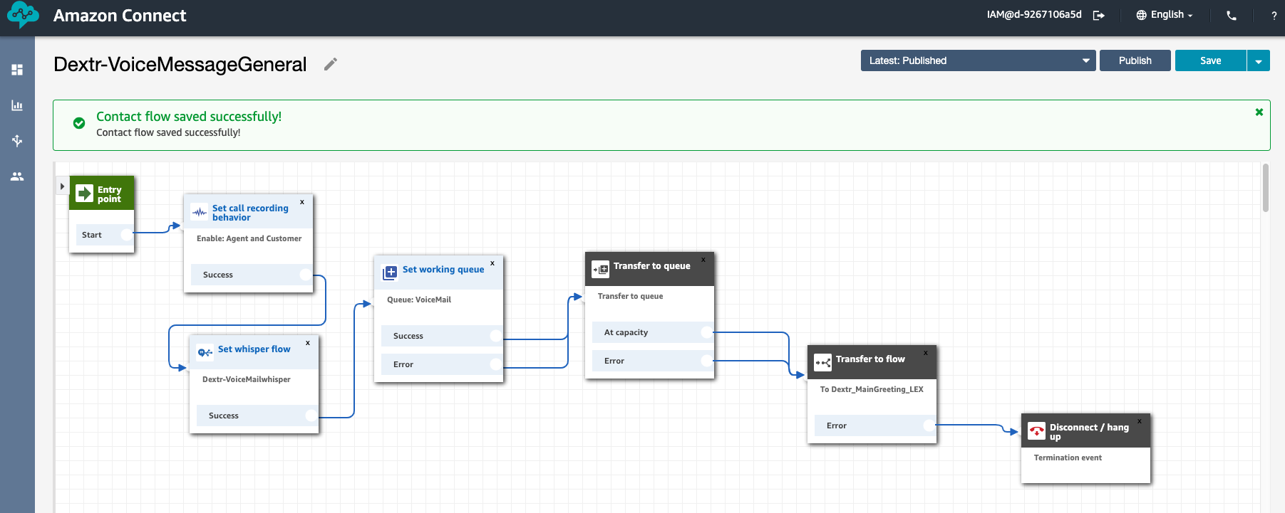Open the Latest: Published version dropdown
The height and width of the screenshot is (513, 1285).
tap(978, 60)
